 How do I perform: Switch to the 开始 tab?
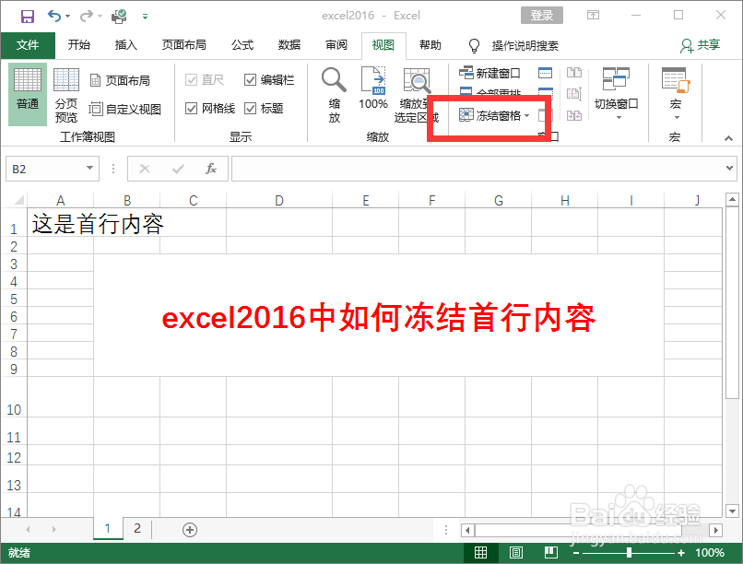click(x=78, y=45)
